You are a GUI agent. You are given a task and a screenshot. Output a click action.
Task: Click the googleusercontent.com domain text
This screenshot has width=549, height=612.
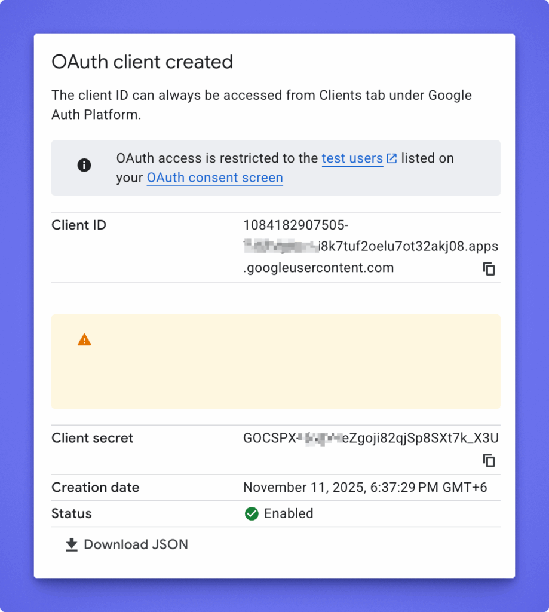tap(318, 268)
